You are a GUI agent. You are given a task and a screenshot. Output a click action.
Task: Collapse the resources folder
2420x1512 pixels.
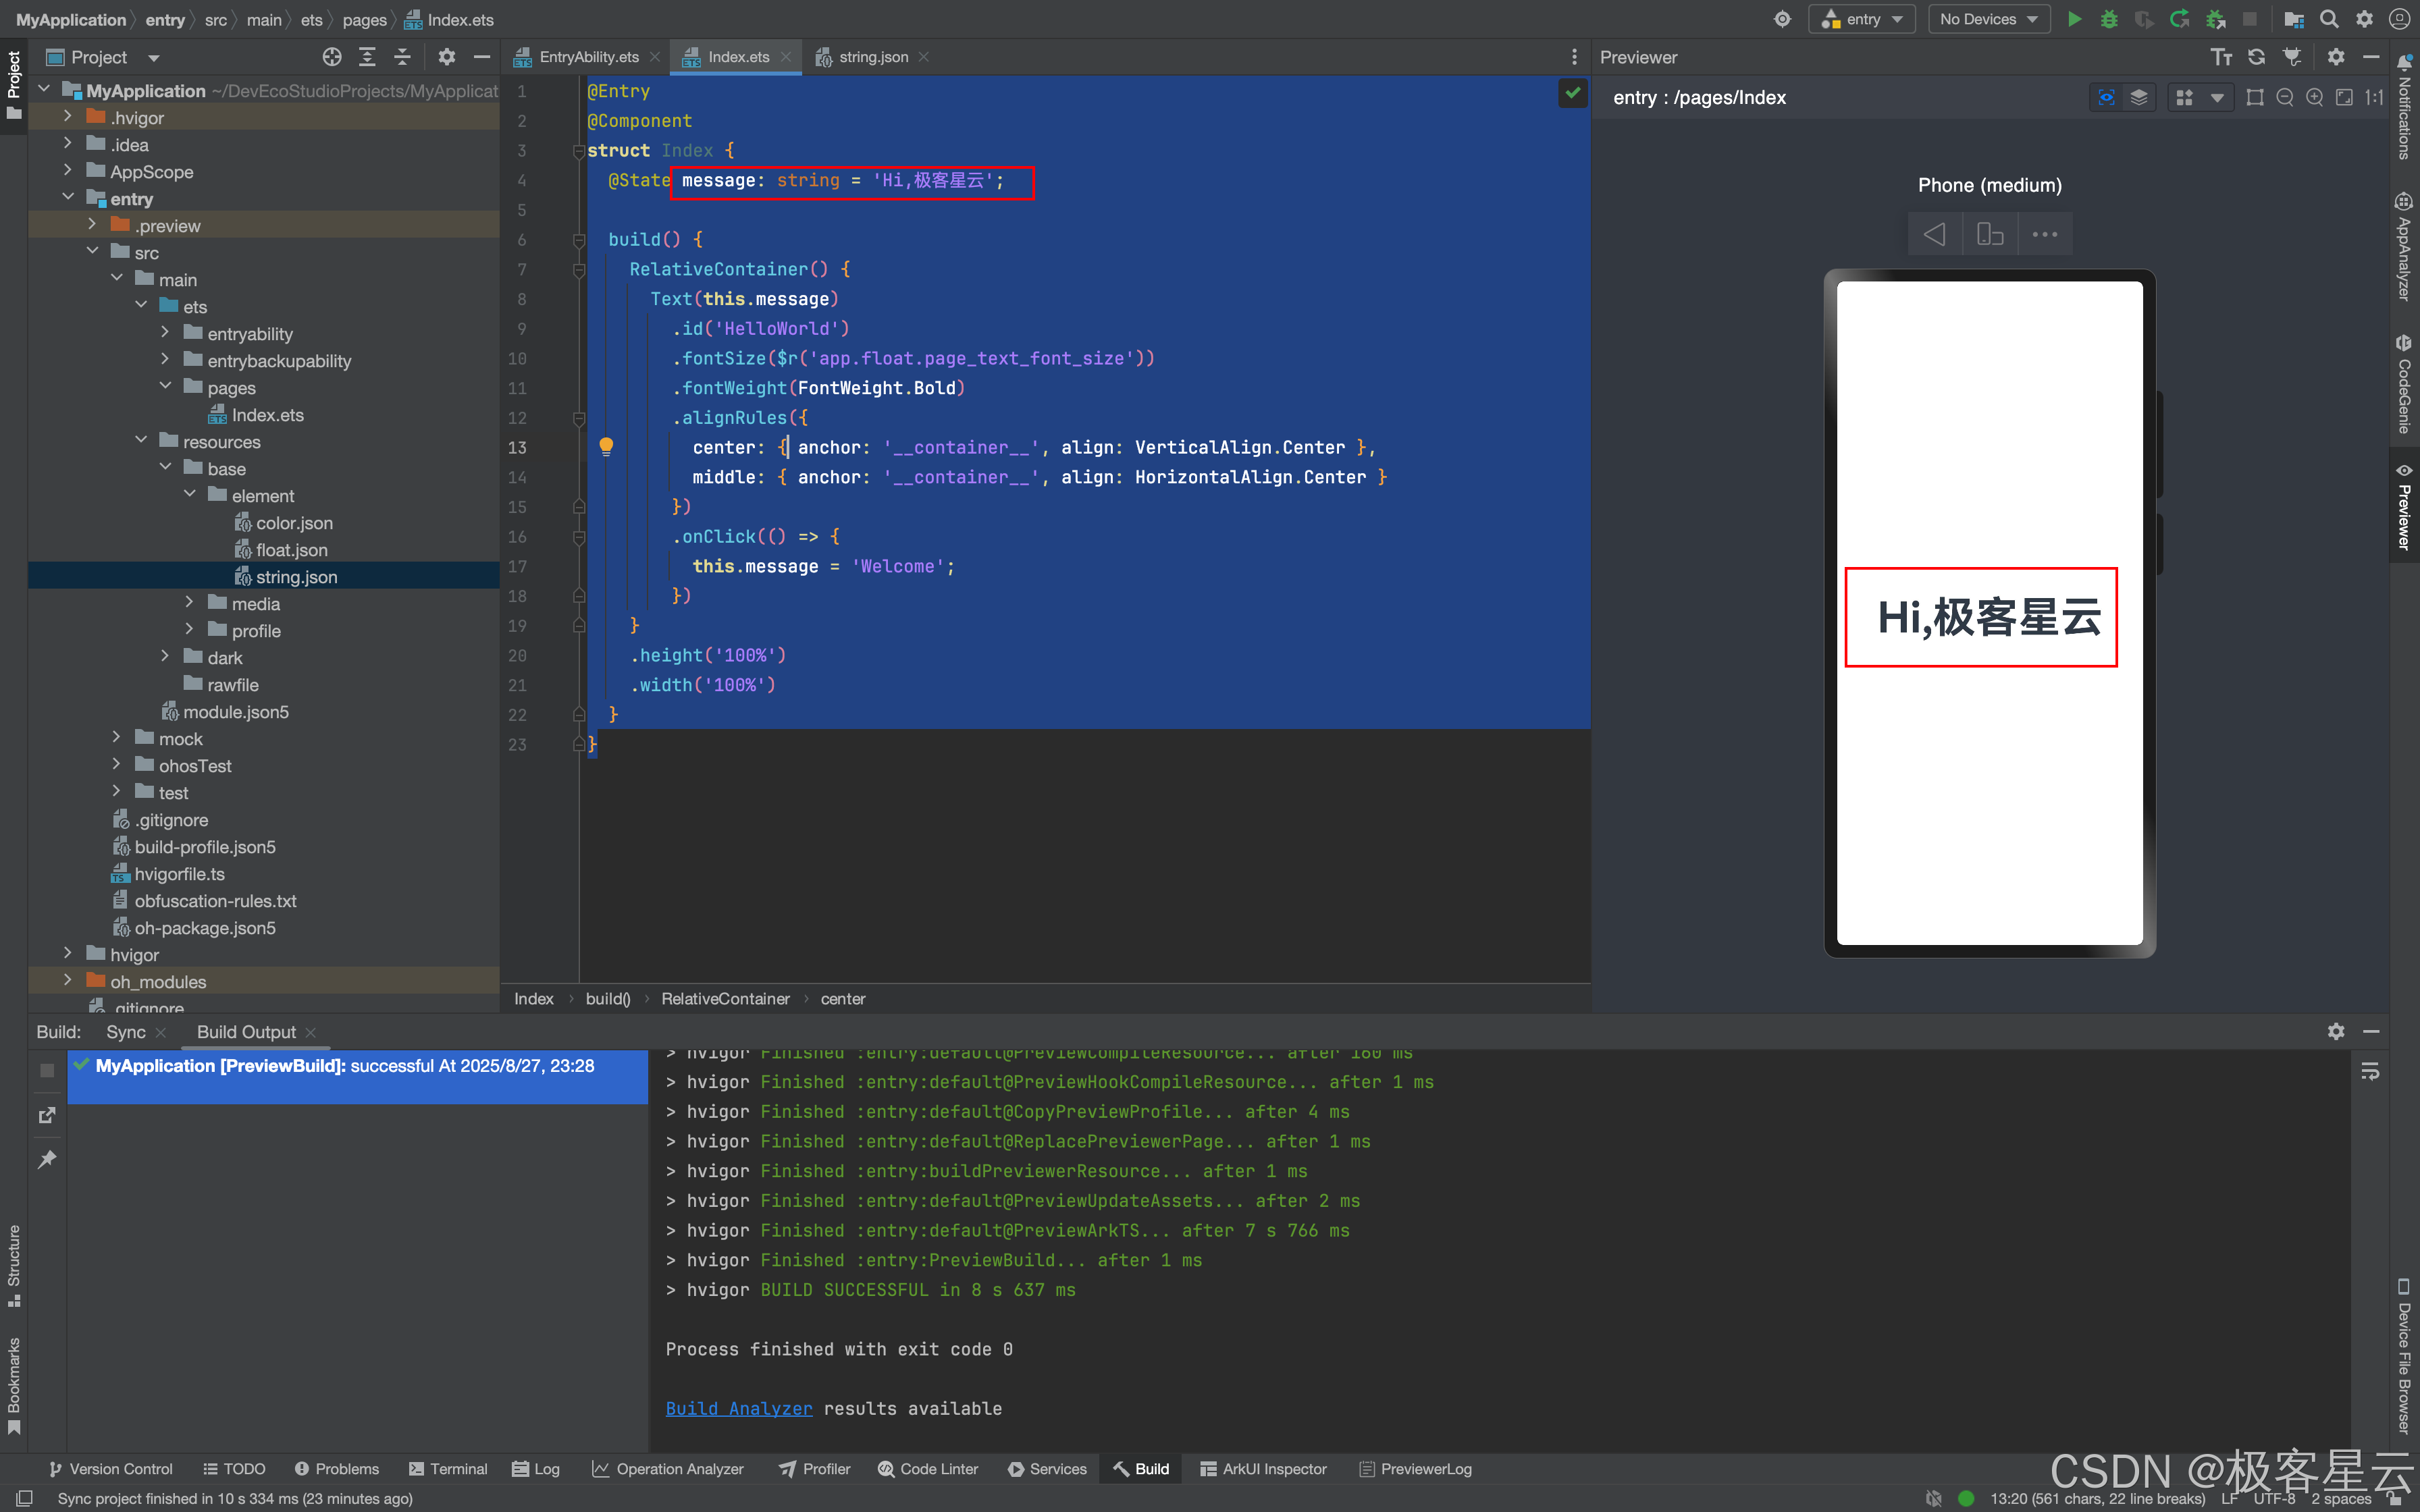pos(141,441)
